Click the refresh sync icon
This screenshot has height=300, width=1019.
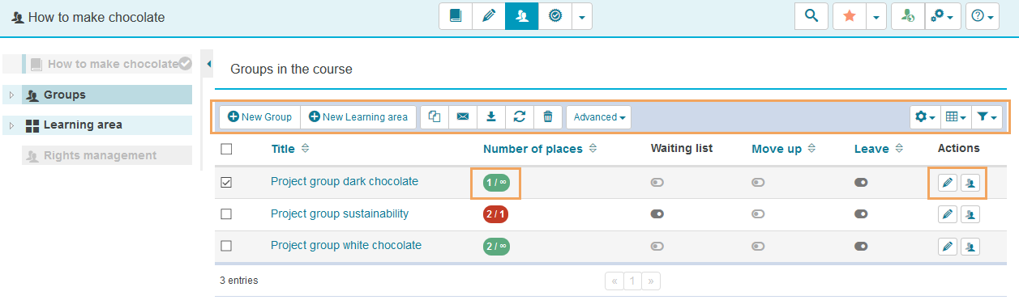click(x=520, y=117)
